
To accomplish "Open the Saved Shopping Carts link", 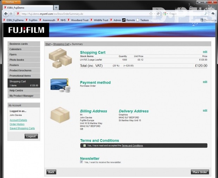I will pos(22,128).
